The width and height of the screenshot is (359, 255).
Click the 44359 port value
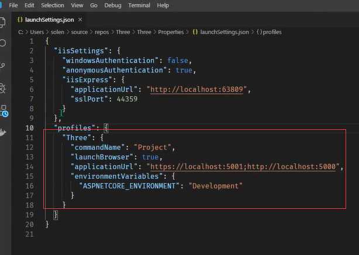(x=127, y=99)
